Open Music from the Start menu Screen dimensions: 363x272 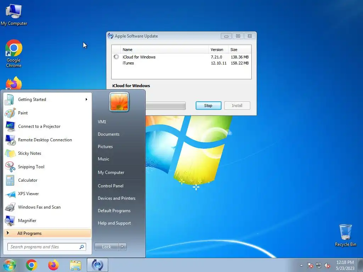coord(104,159)
